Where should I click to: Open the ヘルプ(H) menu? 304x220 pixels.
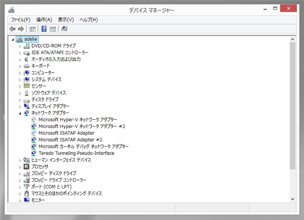(x=89, y=20)
